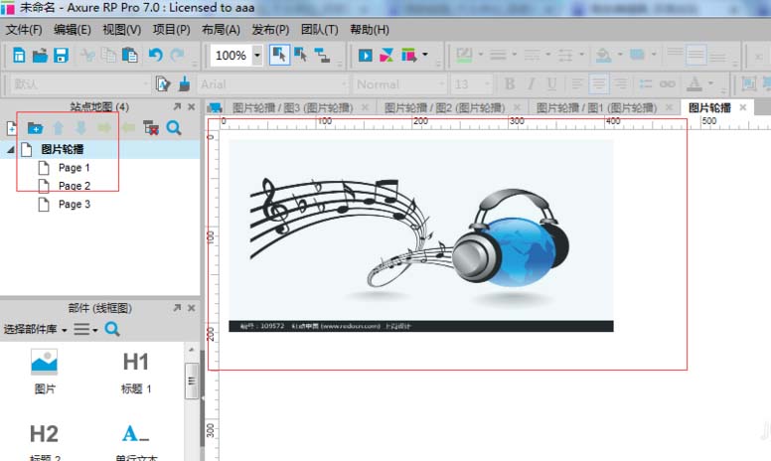Click the Cut scissors icon

[88, 55]
